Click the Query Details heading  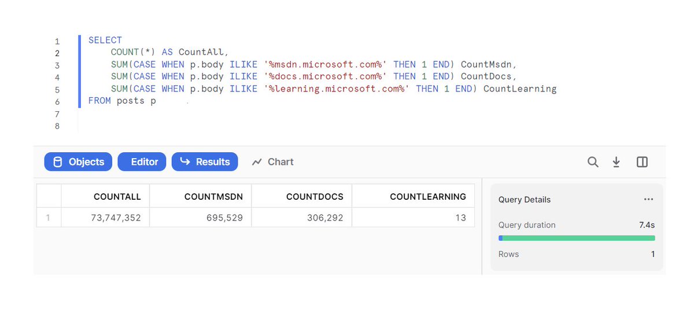click(x=525, y=200)
